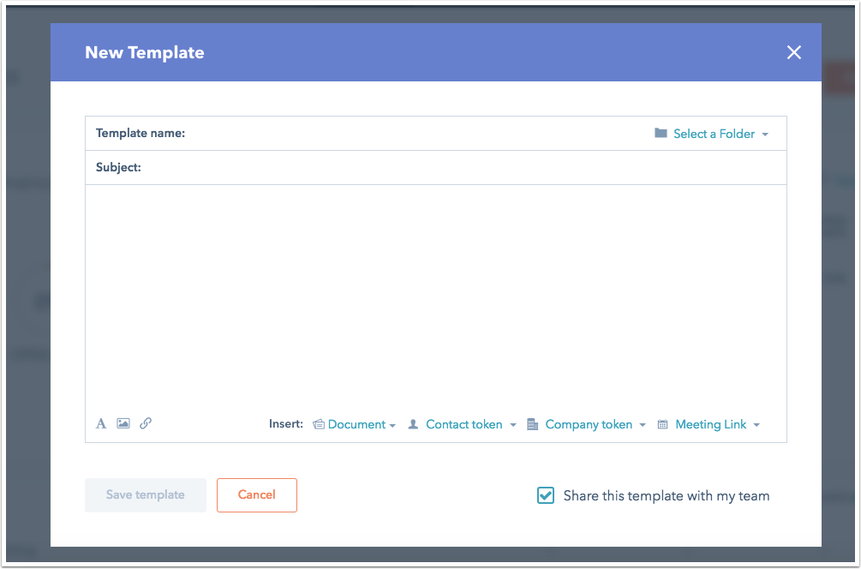Click the folder icon beside Select a Folder
This screenshot has width=861, height=569.
pos(661,133)
